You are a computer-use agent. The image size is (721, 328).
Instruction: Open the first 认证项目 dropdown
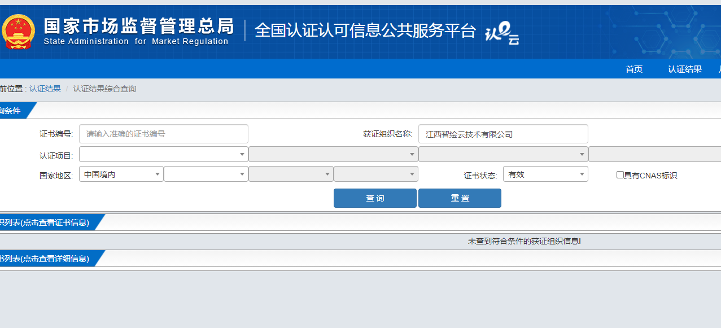coord(164,154)
